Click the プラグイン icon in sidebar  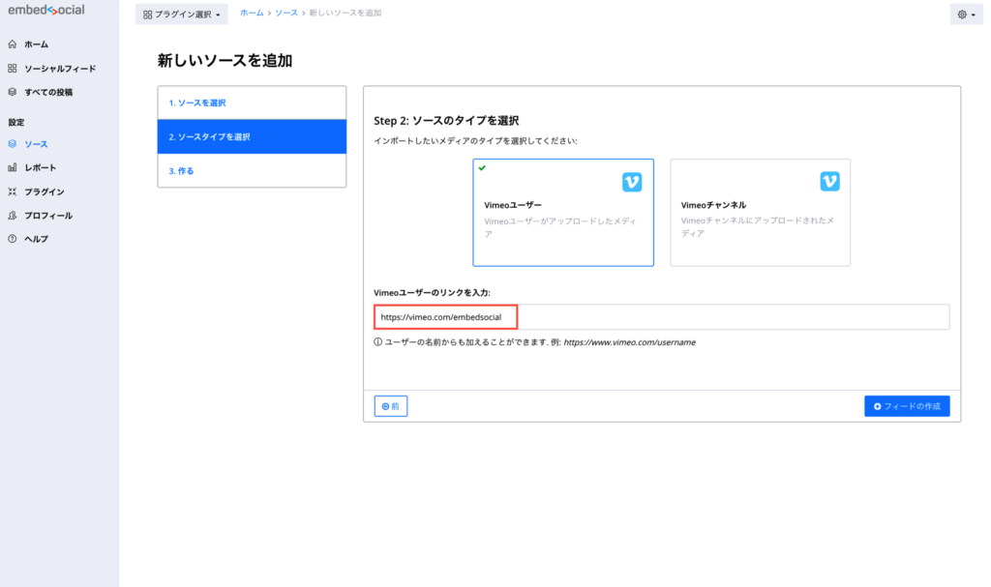coord(12,191)
